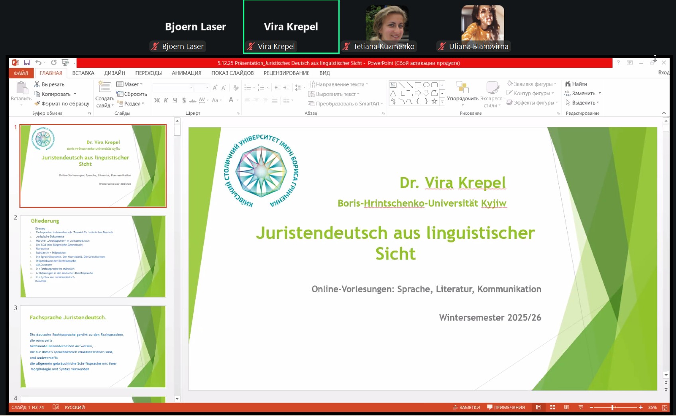676x416 pixels.
Task: Toggle Notes (Заметки) pane
Action: pos(466,407)
